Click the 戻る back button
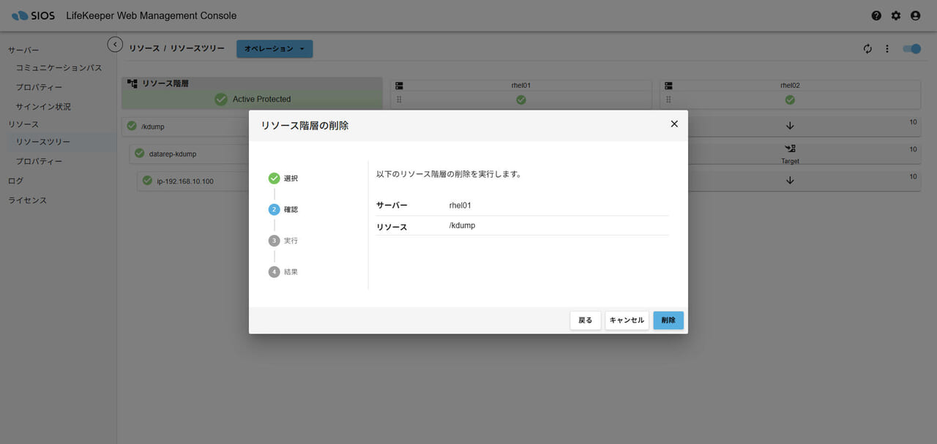 [586, 320]
